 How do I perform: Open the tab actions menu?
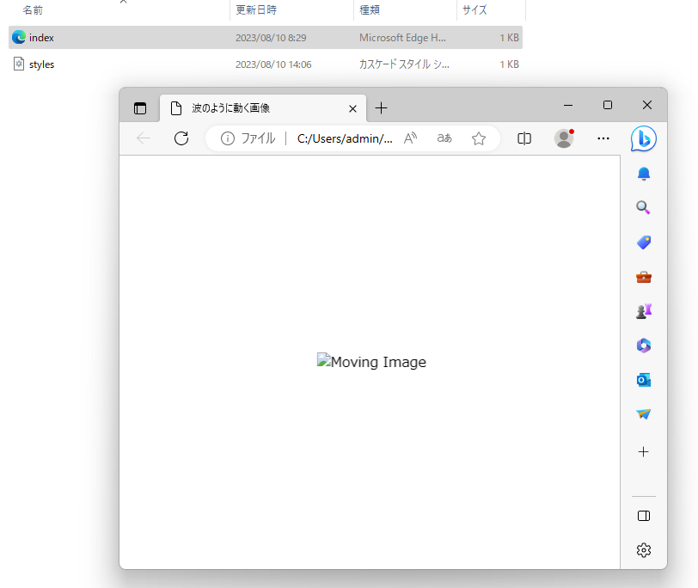click(140, 108)
